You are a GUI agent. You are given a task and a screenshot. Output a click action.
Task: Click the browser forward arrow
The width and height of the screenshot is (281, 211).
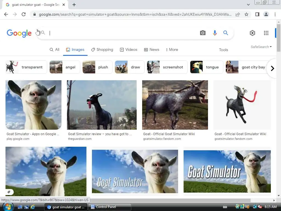15,14
